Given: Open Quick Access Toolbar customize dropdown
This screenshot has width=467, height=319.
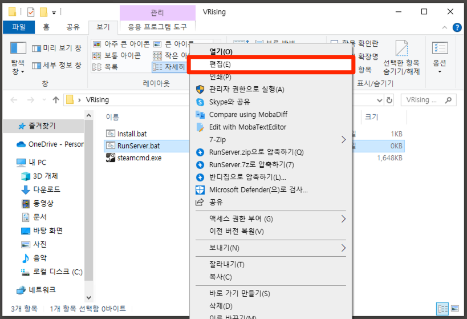Looking at the screenshot, I should 54,13.
